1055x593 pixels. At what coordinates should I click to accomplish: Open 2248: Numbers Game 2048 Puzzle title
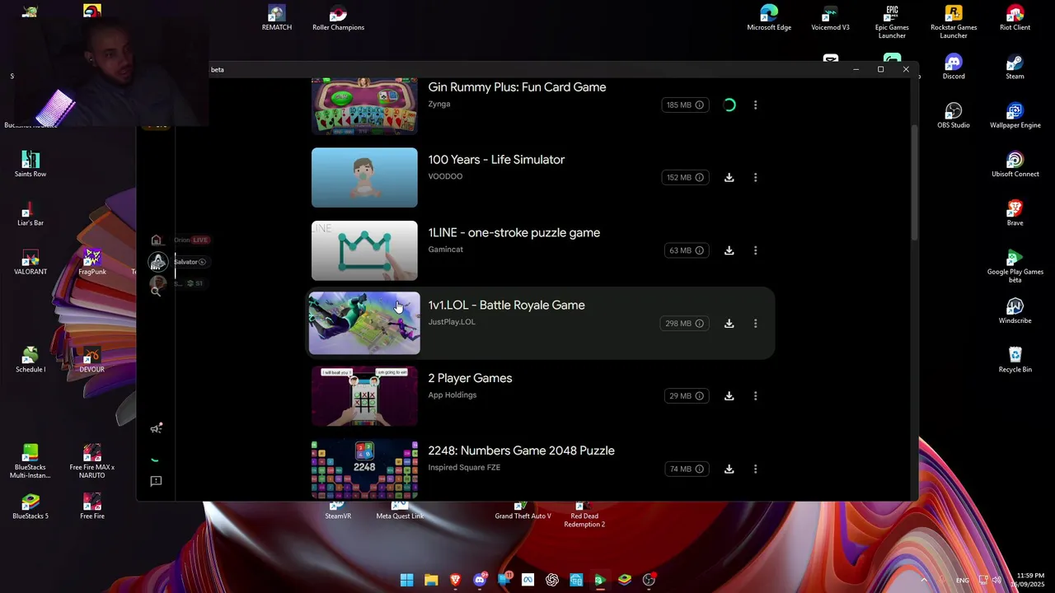pos(521,451)
